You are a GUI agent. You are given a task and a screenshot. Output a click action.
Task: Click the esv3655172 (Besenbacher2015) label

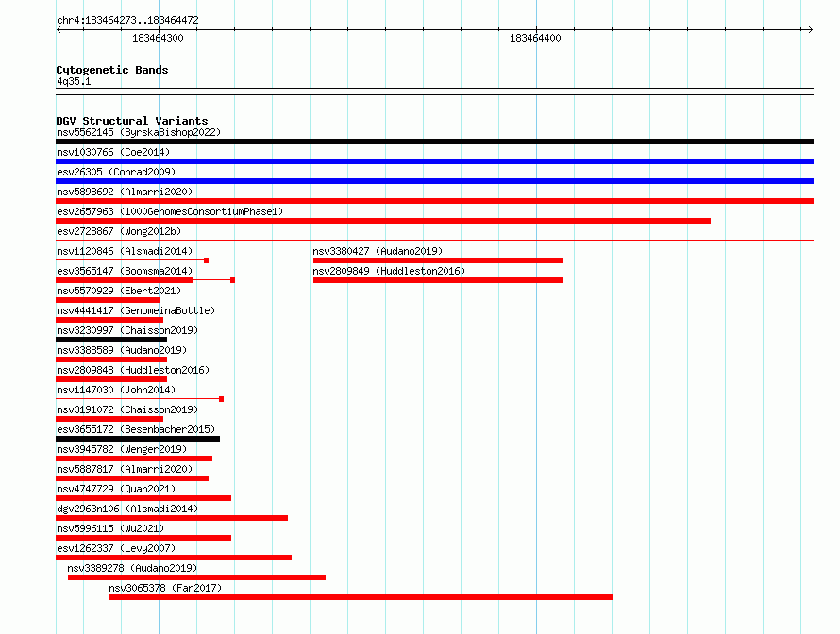coord(136,429)
